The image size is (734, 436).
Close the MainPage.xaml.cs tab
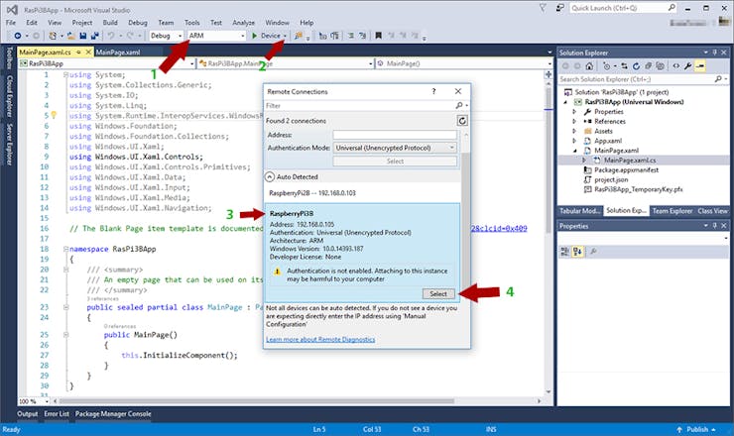(87, 52)
